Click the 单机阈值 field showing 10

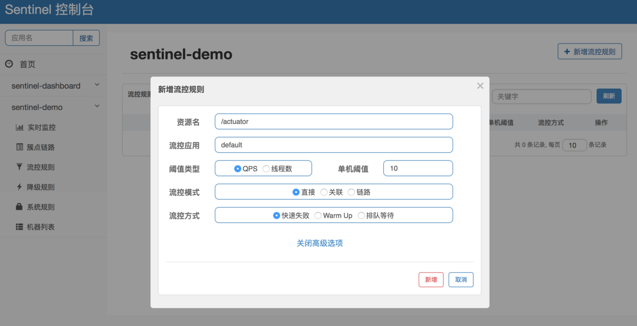point(418,169)
